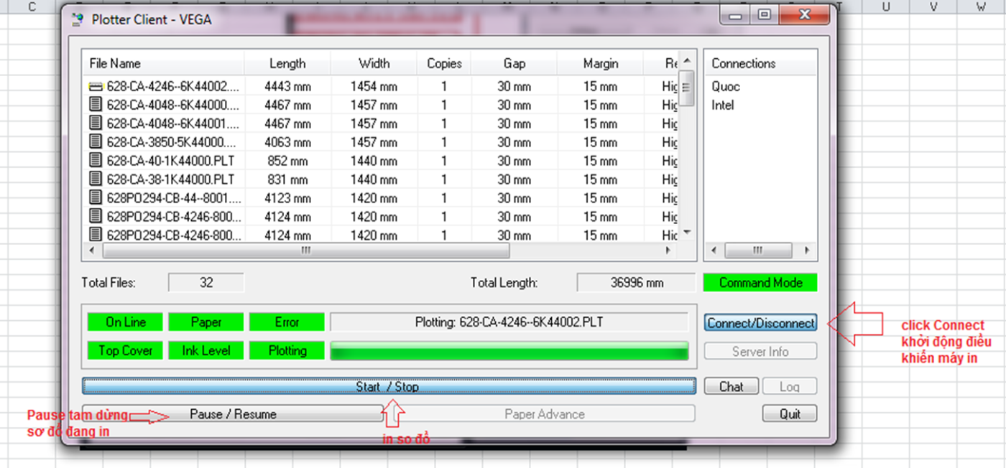Image resolution: width=1006 pixels, height=468 pixels.
Task: Click the file icon beside 628-CA-38-1K44000.PLT
Action: click(96, 179)
